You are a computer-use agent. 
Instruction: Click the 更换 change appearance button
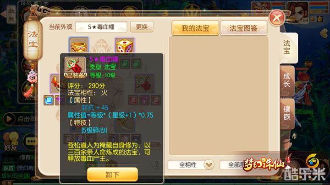tap(142, 26)
